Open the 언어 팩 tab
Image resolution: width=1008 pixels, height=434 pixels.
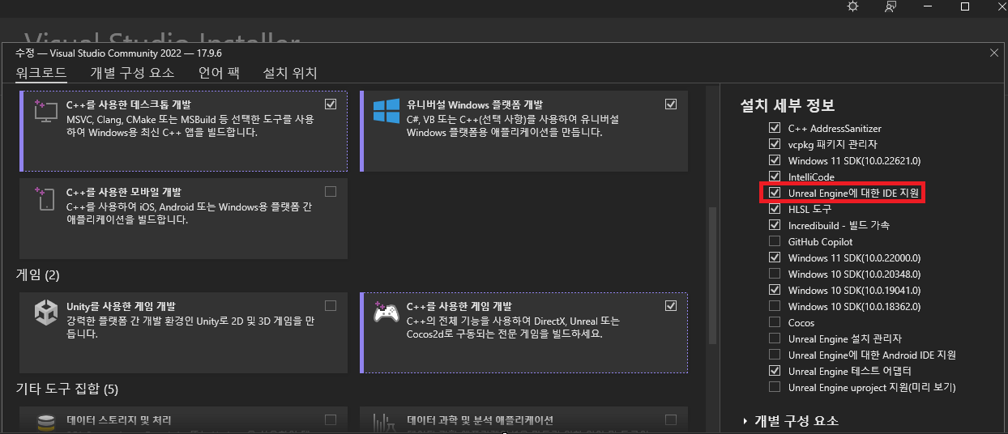[x=219, y=73]
